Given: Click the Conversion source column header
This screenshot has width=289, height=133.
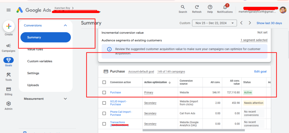Looking at the screenshot, I should (x=186, y=82).
